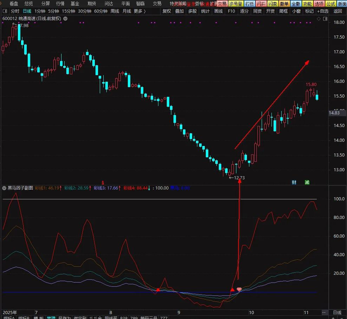Toggle 复权 price adjustment mode
This screenshot has width=347, height=319.
pos(166,11)
